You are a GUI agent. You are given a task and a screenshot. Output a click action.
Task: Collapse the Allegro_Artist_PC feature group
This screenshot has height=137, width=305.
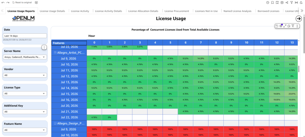coord(55,52)
